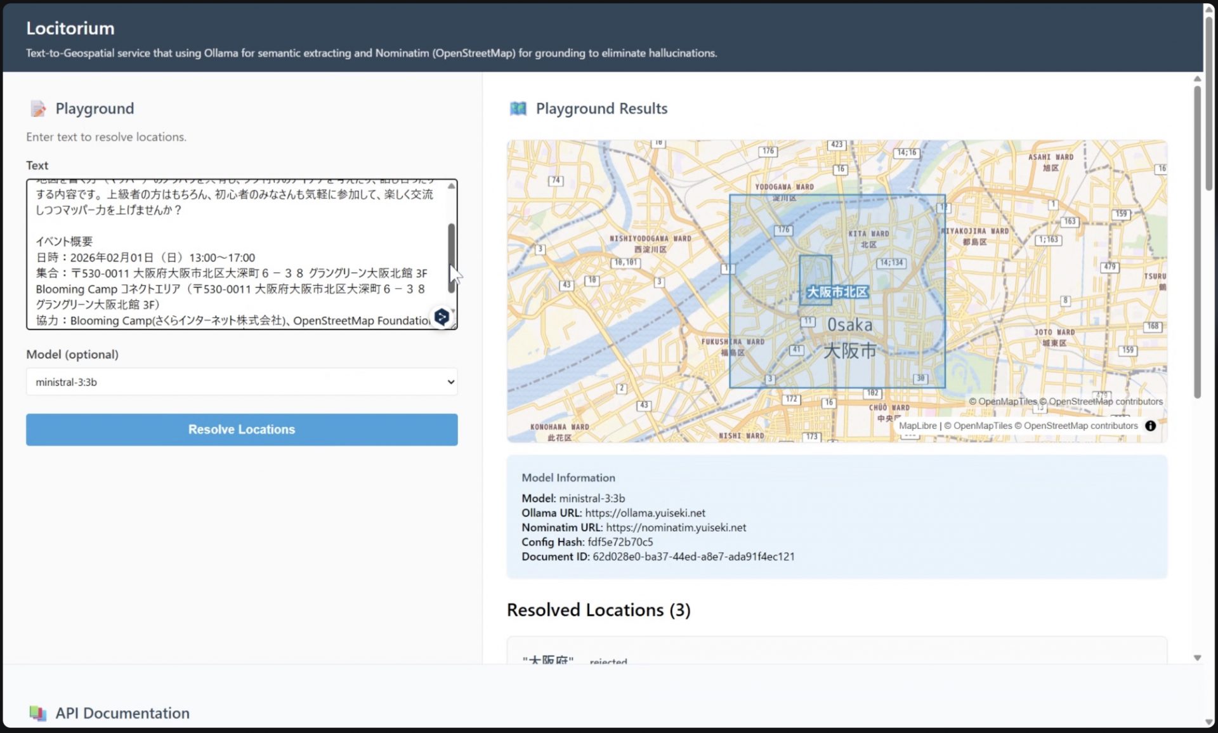Image resolution: width=1218 pixels, height=733 pixels.
Task: Click the Locitorium header title
Action: (70, 28)
